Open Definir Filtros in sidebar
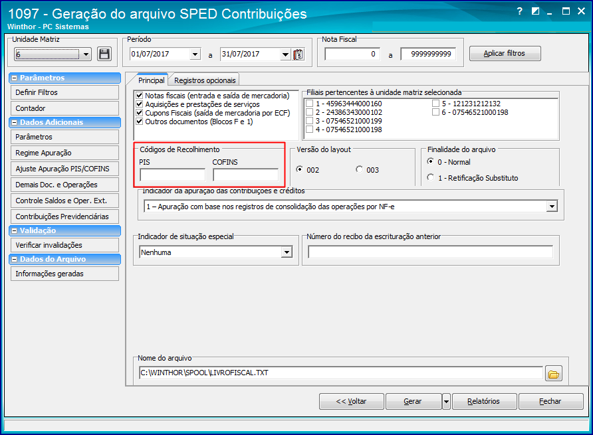 64,92
